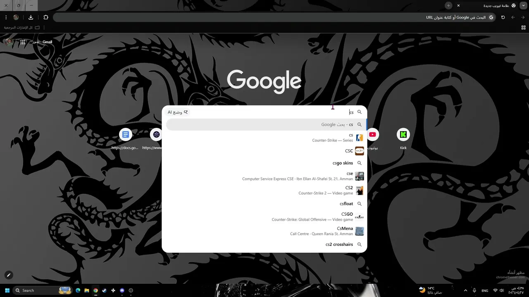Open the Google apps grid

coord(23,42)
